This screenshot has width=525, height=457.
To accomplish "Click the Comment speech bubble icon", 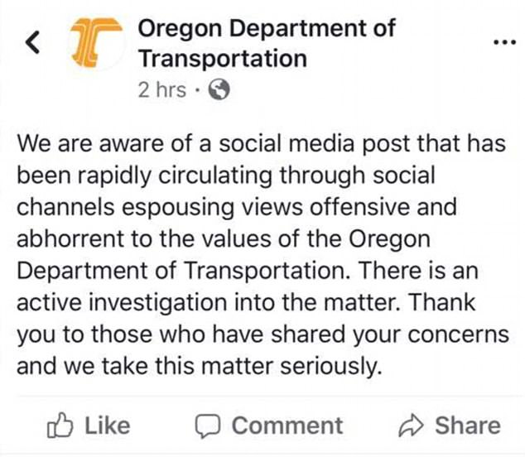I will pos(207,426).
